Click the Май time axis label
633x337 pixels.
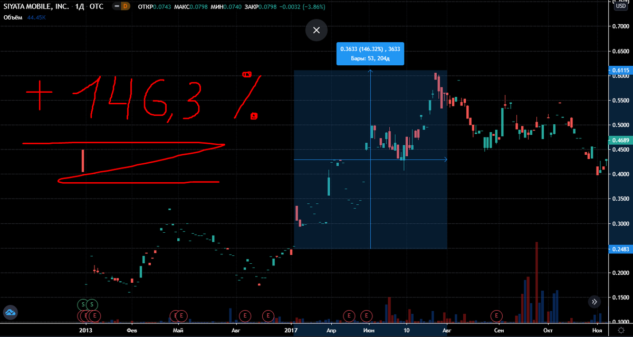179,330
